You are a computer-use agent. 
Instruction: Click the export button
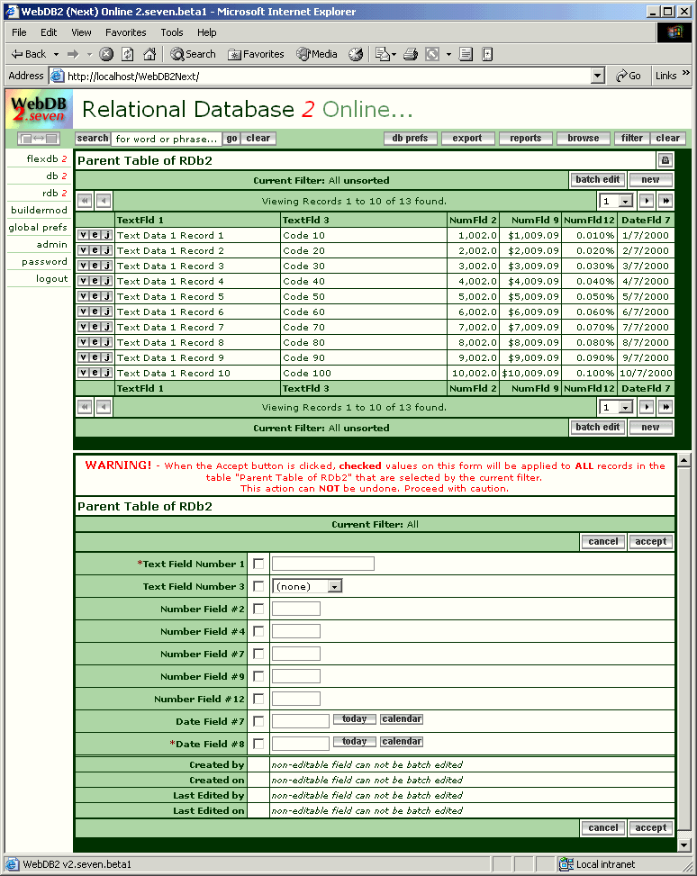click(x=467, y=138)
